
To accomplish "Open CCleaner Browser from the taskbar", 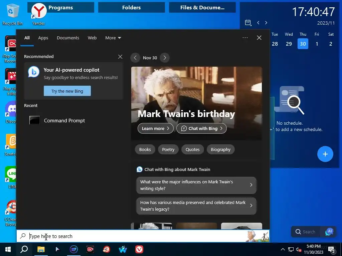I will (x=107, y=249).
